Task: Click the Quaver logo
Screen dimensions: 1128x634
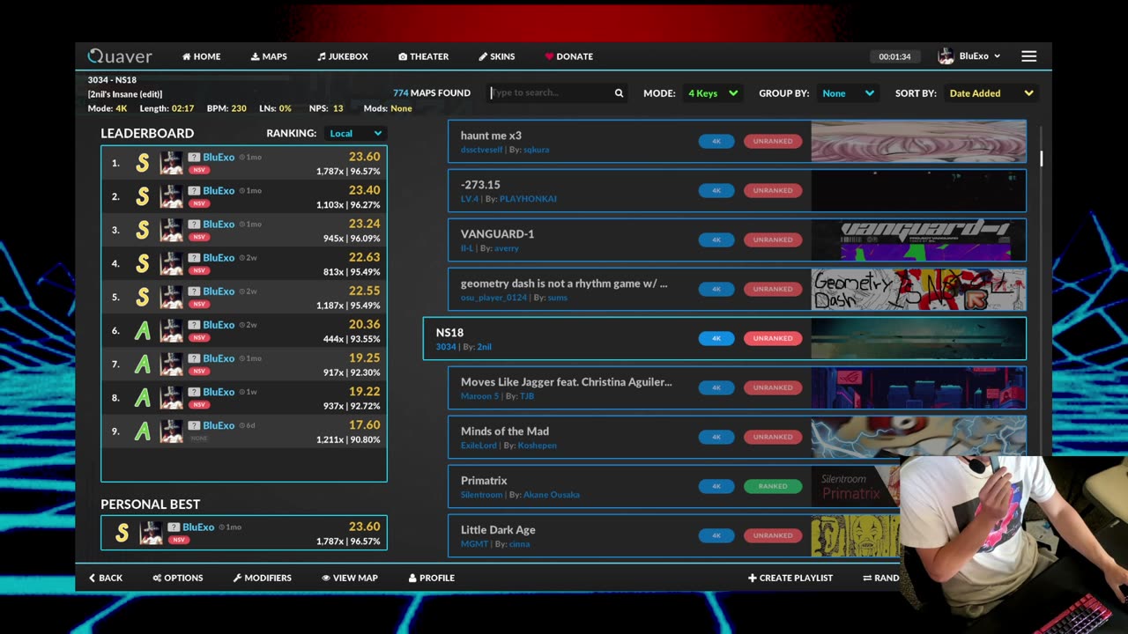Action: pos(120,56)
